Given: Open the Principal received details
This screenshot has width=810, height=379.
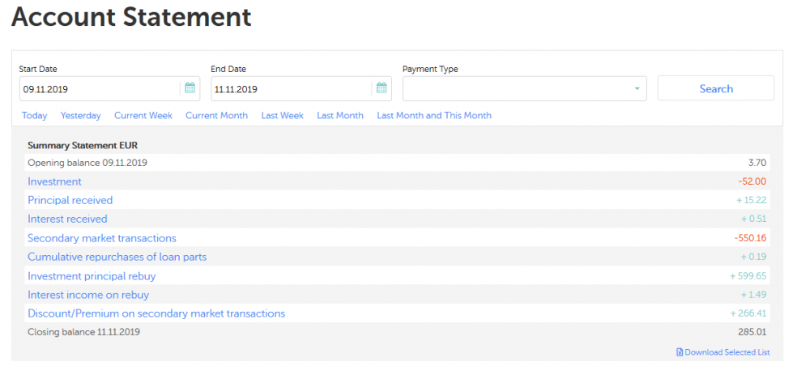Looking at the screenshot, I should (70, 200).
